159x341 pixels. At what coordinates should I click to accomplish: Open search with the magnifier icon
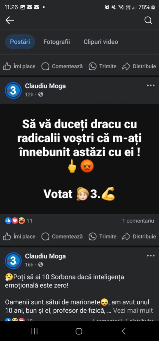pos(148,20)
